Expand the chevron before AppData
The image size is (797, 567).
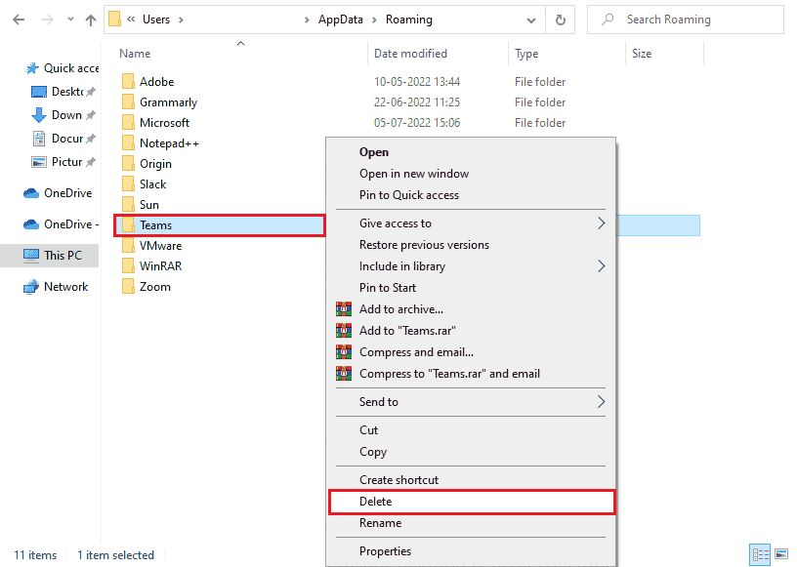coord(307,20)
